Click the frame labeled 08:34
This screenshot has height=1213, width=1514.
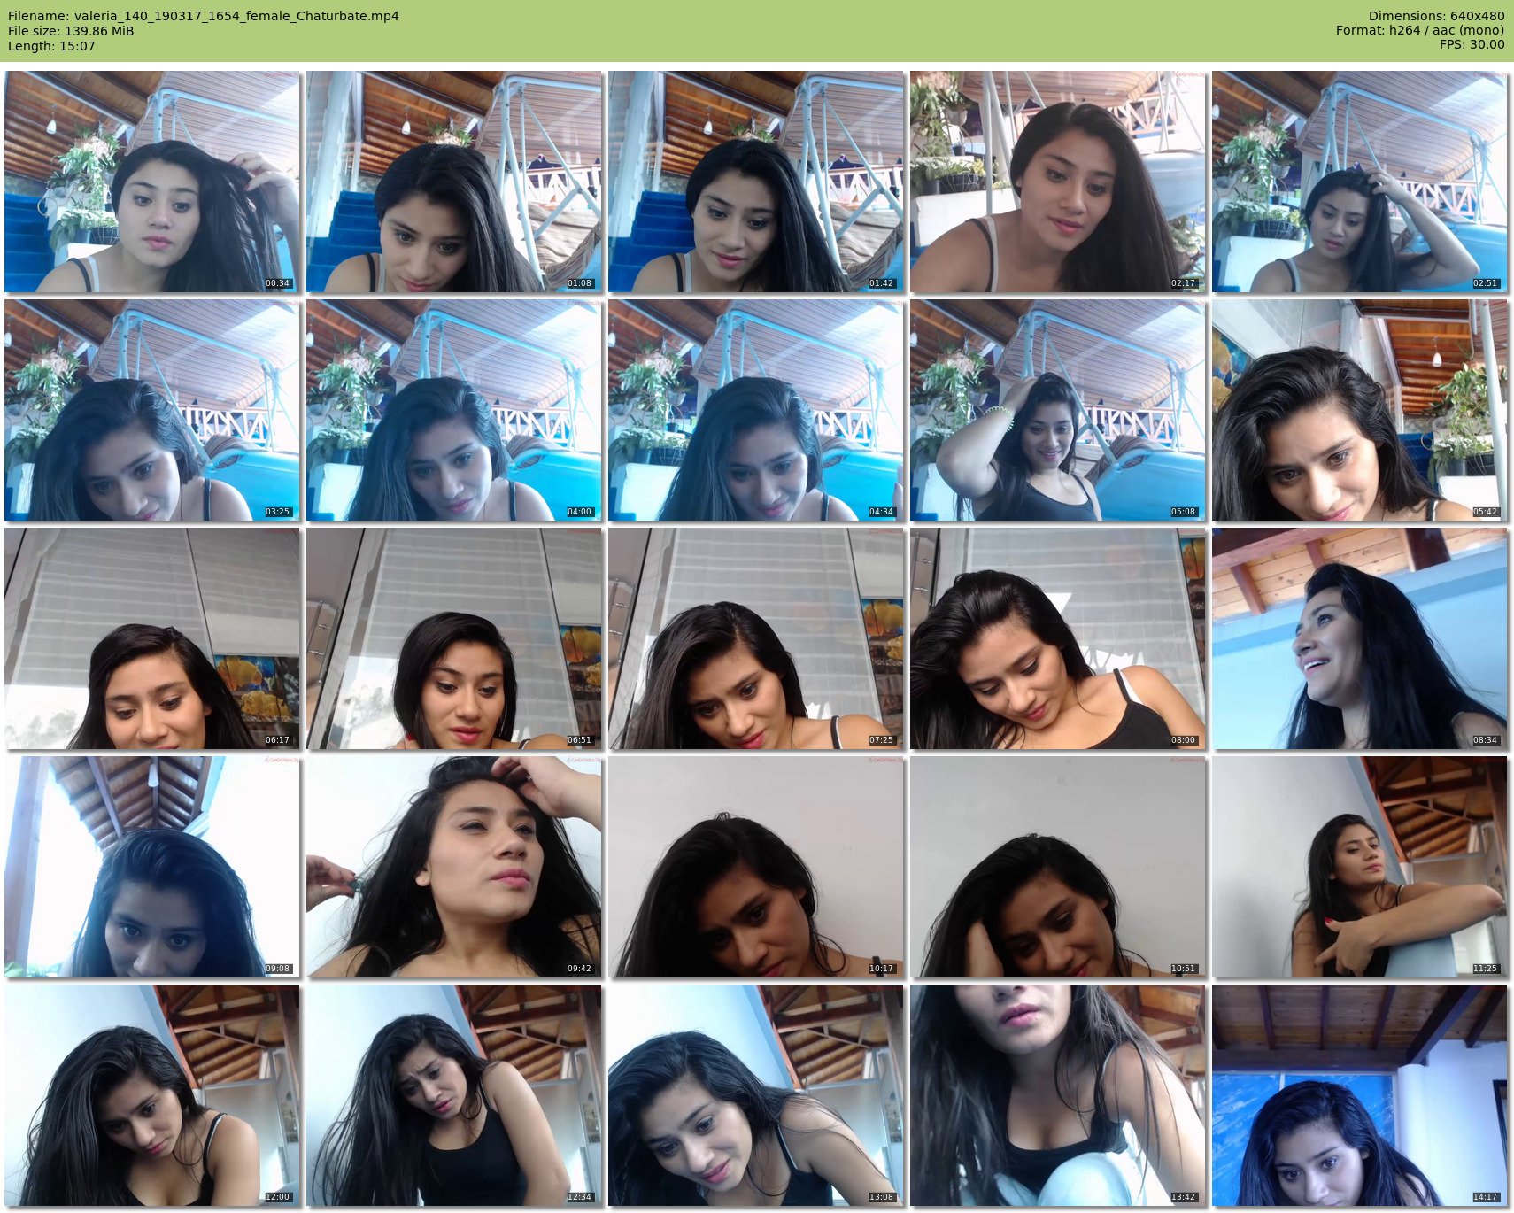coord(1360,638)
